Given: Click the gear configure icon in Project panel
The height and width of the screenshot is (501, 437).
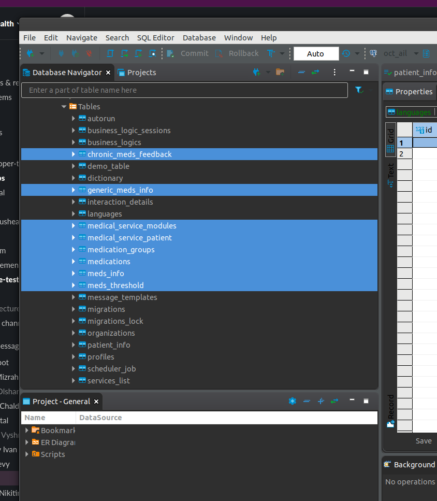Looking at the screenshot, I should coord(293,401).
